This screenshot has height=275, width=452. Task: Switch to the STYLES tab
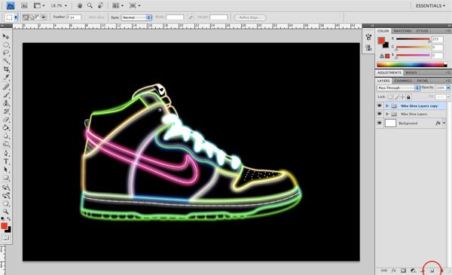(422, 31)
